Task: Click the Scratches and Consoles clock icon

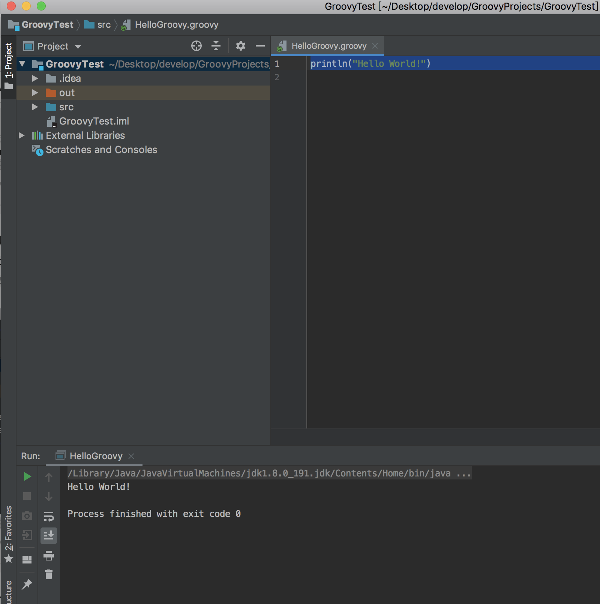Action: pos(37,150)
